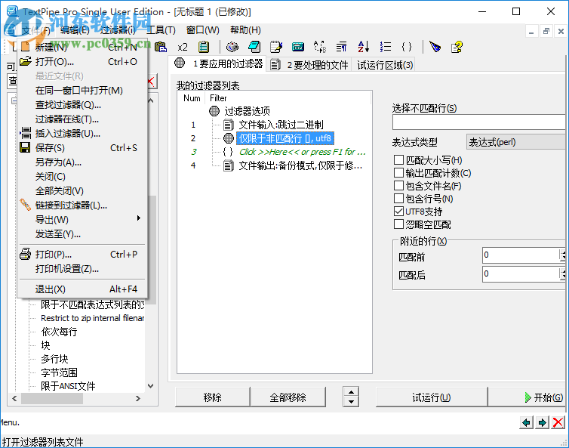Click the chain icon beside 链接到过滤器(L)
The width and height of the screenshot is (569, 448).
26,205
